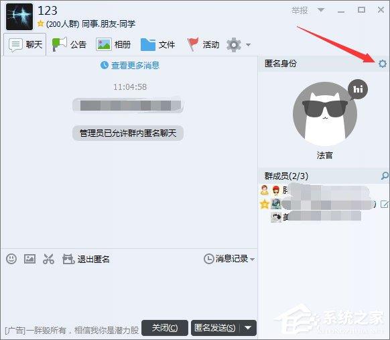The width and height of the screenshot is (390, 340).
Task: Open the 文件 files tab
Action: tap(157, 45)
